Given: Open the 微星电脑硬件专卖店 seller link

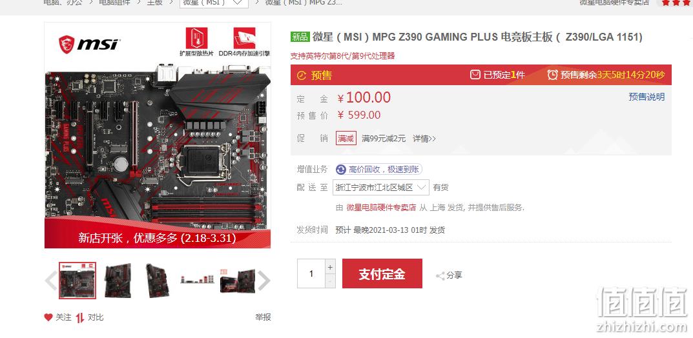Looking at the screenshot, I should coord(381,208).
